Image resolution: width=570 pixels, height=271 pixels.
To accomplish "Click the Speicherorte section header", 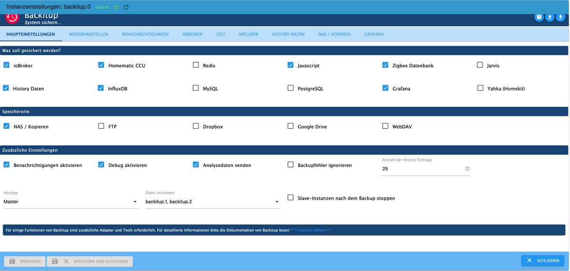I will point(284,112).
